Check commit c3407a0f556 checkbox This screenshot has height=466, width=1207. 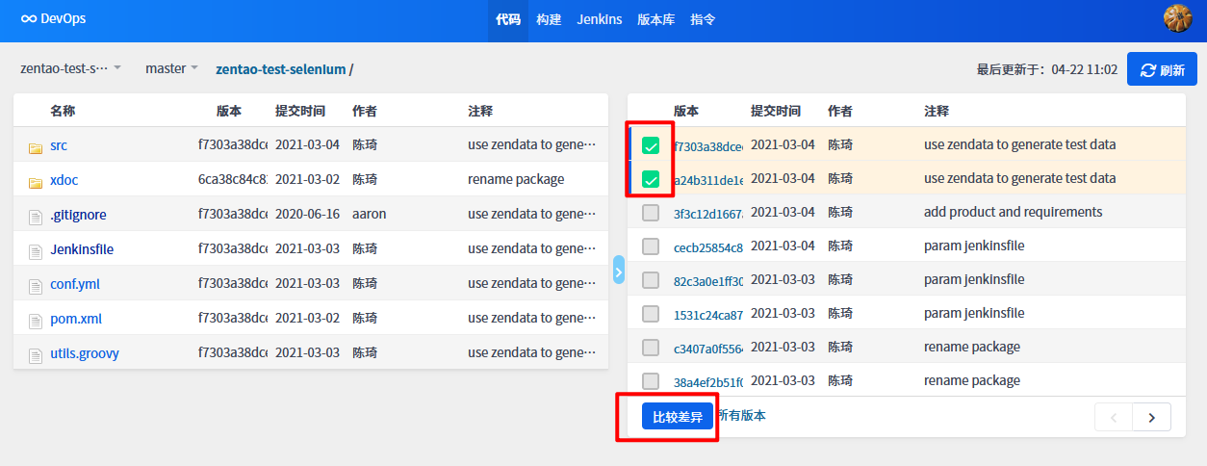651,348
